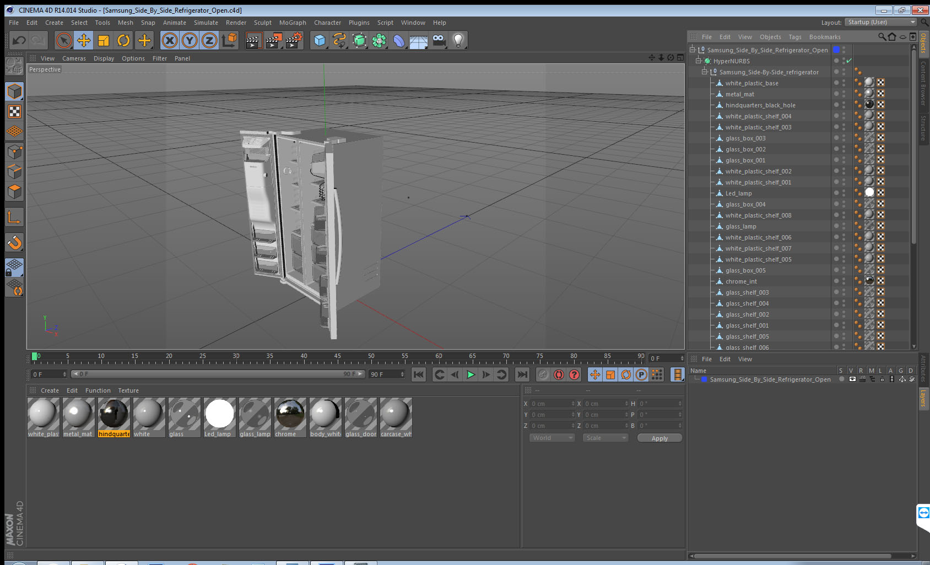Add a floor environment object

pos(419,40)
